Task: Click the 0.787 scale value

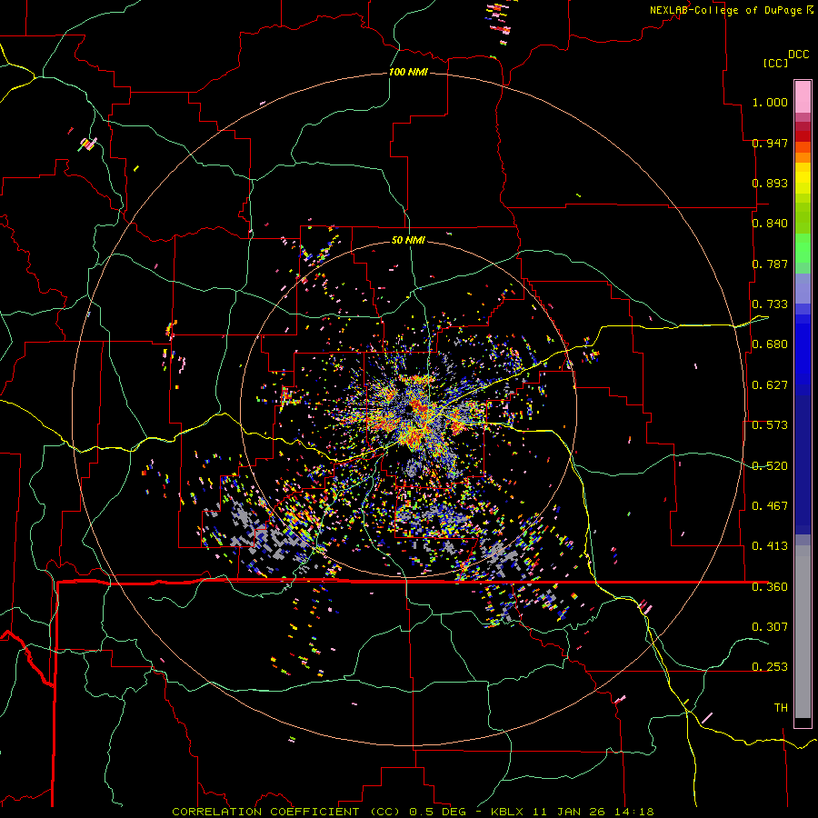Action: click(x=770, y=264)
